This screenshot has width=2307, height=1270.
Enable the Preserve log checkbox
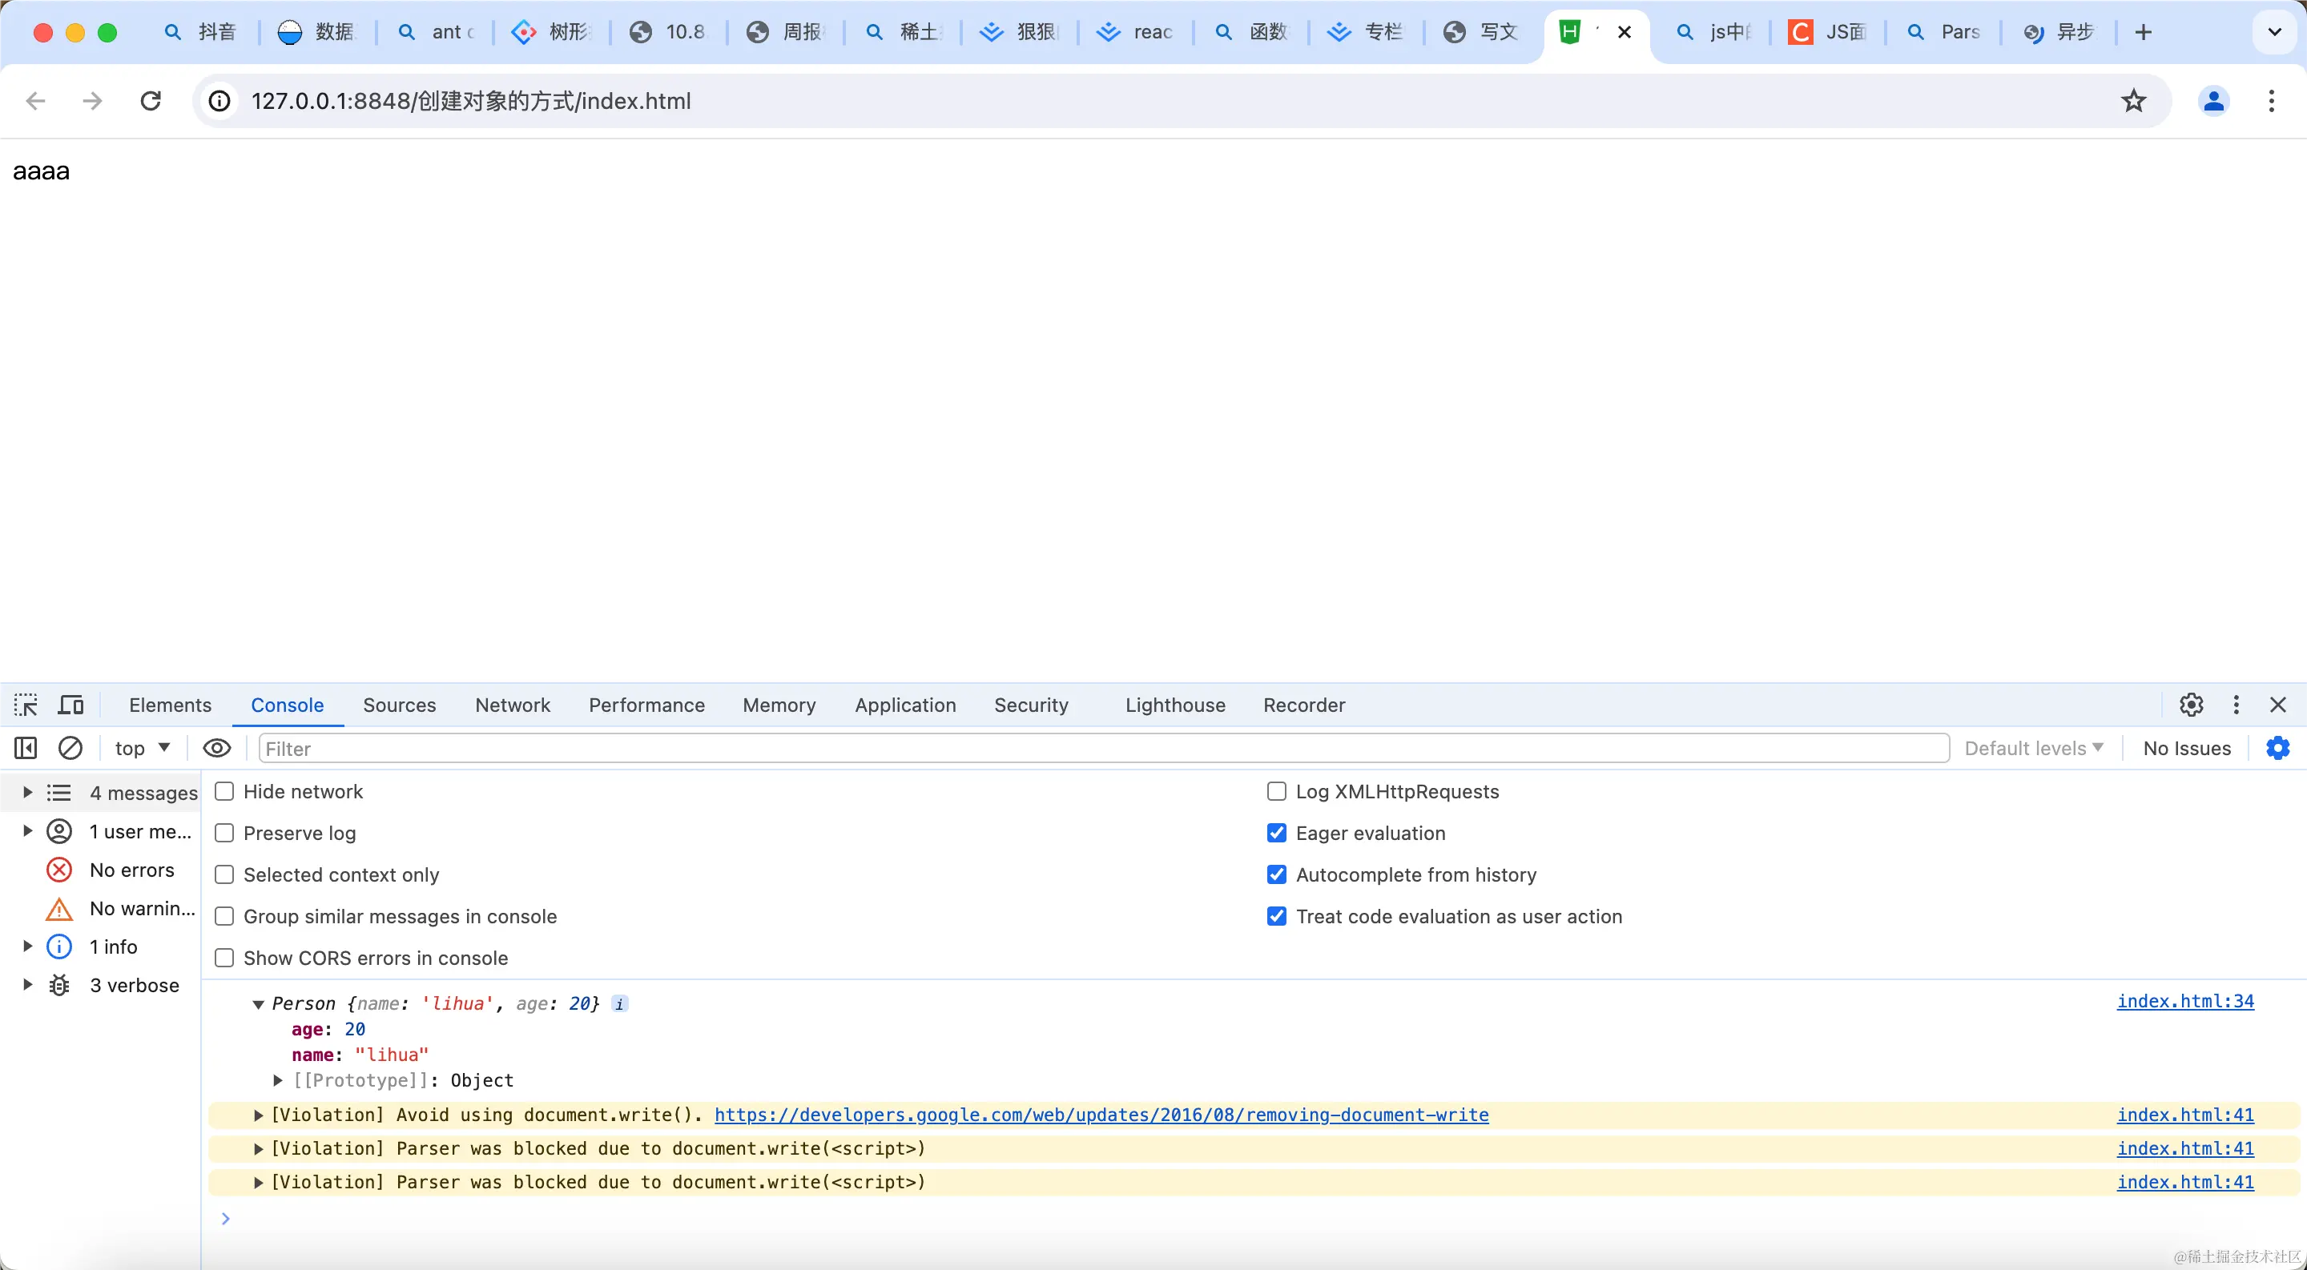click(x=225, y=834)
